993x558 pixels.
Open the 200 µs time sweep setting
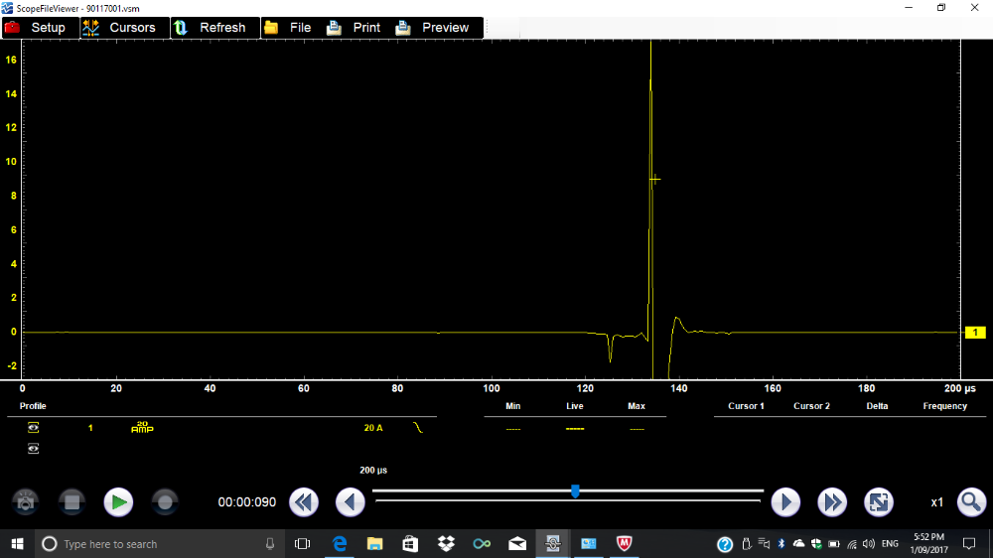[373, 470]
